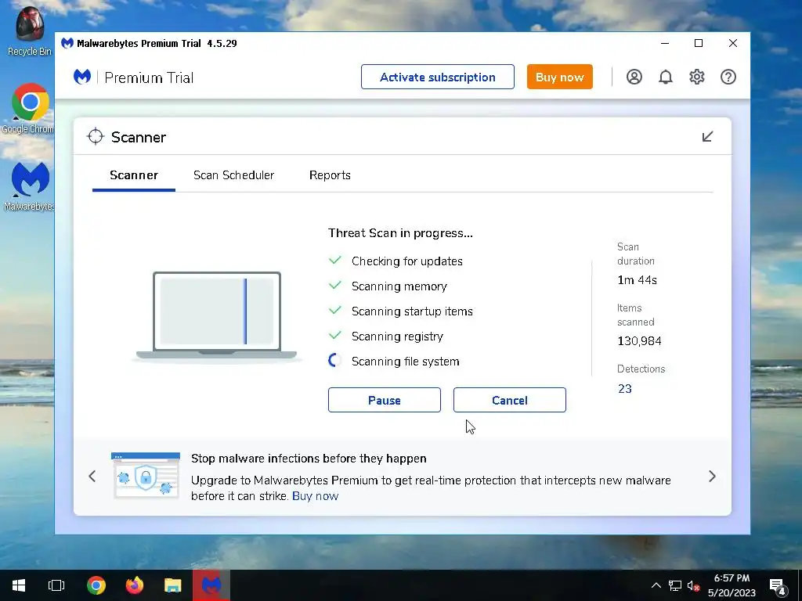The width and height of the screenshot is (802, 601).
Task: Show previous promotional banner
Action: click(x=92, y=477)
